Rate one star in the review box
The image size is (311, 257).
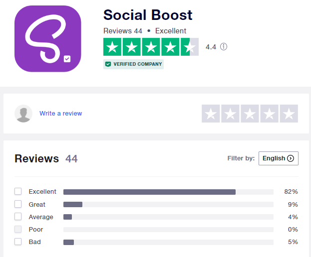click(x=211, y=114)
